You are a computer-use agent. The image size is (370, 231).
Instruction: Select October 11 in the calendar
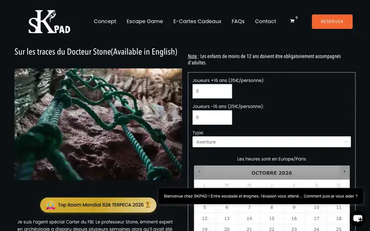[x=339, y=207]
